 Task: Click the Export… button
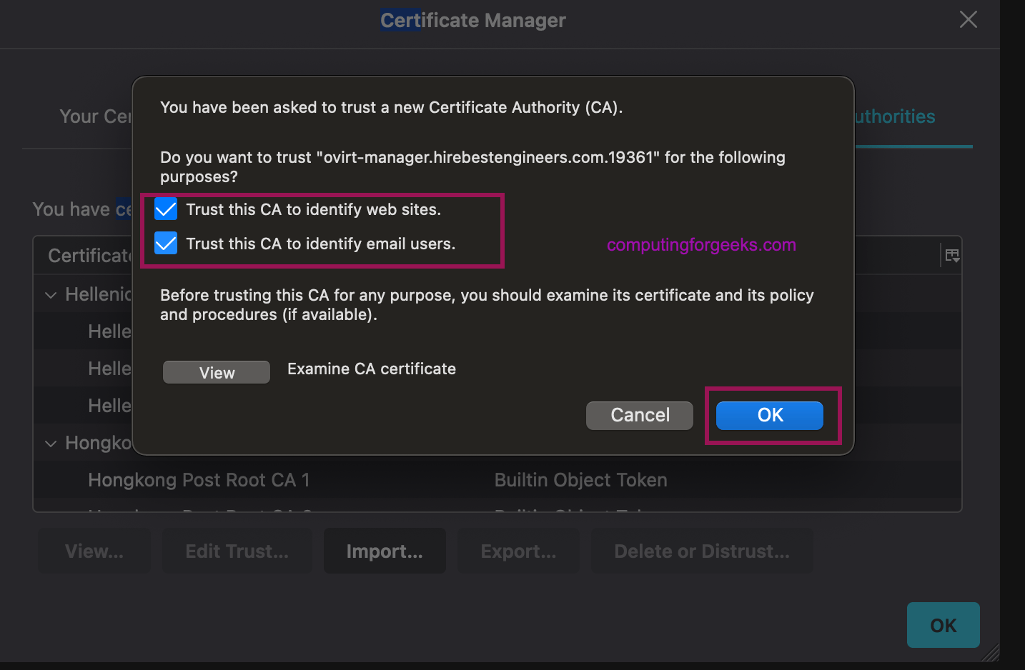pyautogui.click(x=518, y=551)
